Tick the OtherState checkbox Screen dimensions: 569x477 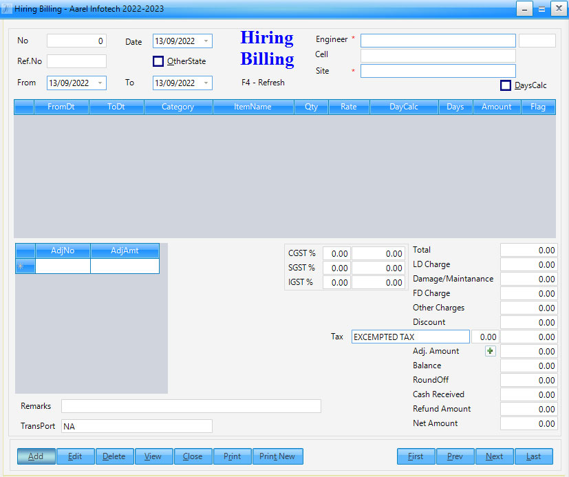click(158, 61)
